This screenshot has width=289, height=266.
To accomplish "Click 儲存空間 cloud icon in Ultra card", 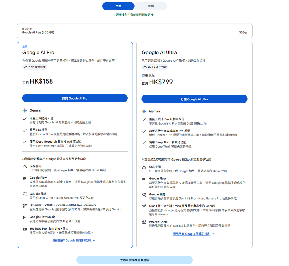I will tap(144, 167).
